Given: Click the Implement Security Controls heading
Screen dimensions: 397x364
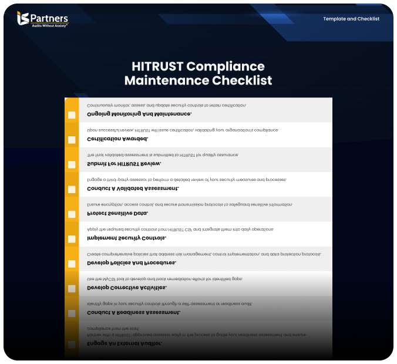Looking at the screenshot, I should coord(127,238).
